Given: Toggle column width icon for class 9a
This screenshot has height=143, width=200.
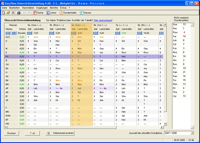Looking at the screenshot, I should (161, 33).
